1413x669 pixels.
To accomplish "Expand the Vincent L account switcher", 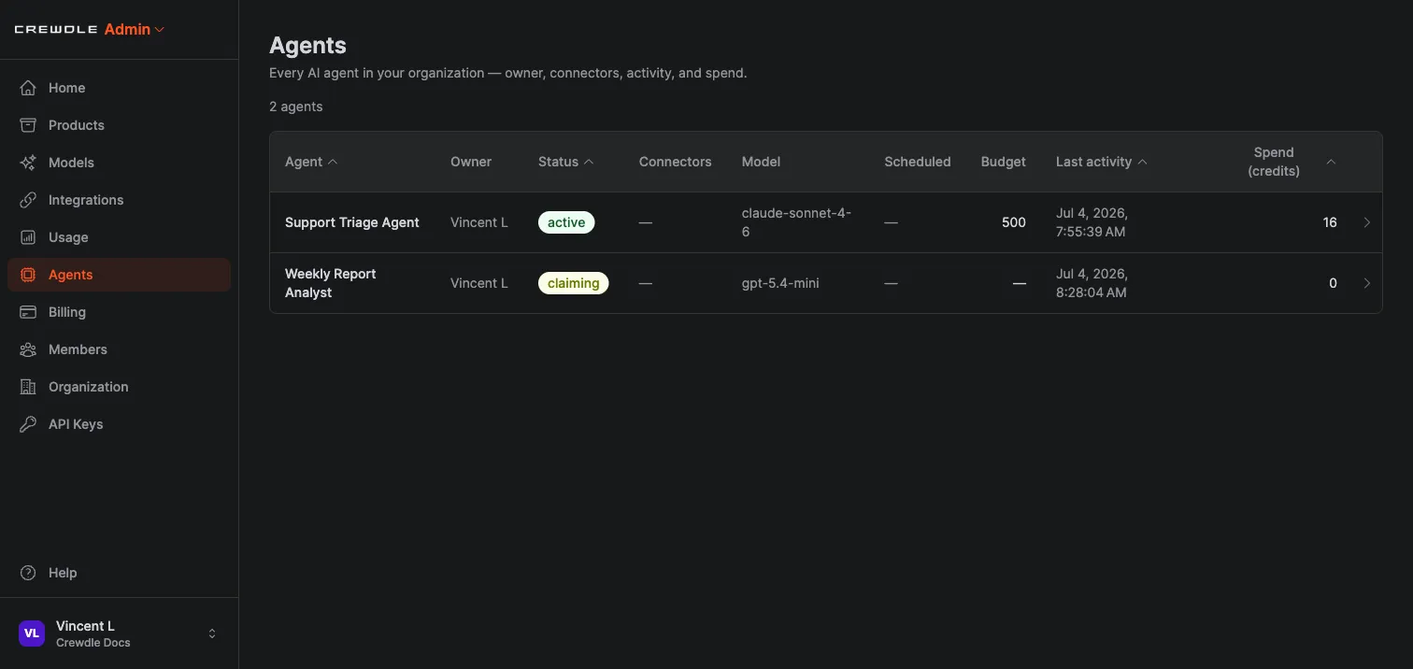I will click(x=212, y=633).
